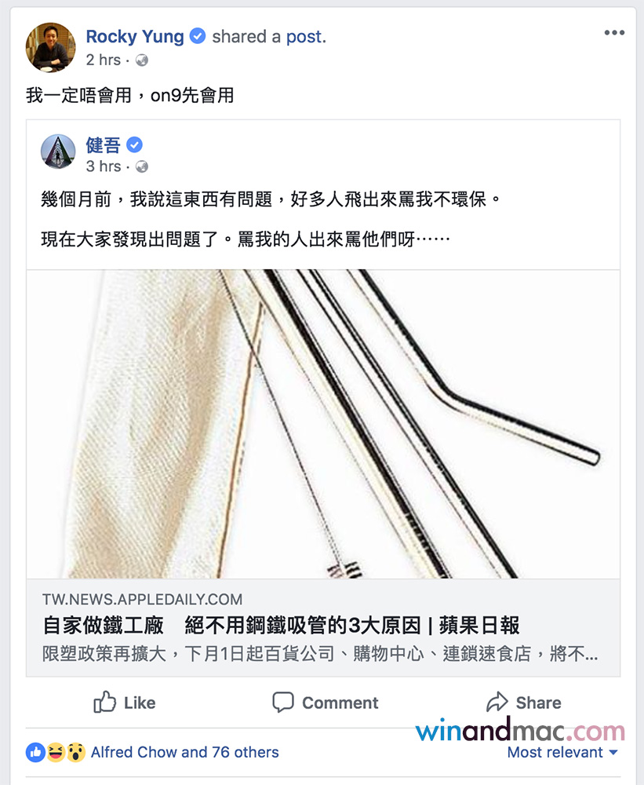Screen dimensions: 644x785
Task: Open the 2 hrs timestamp link
Action: [103, 60]
